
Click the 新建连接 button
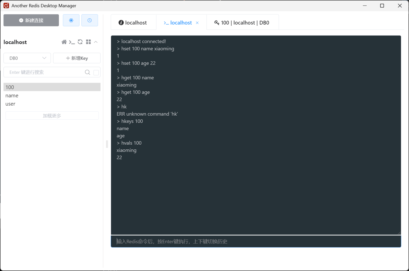31,20
